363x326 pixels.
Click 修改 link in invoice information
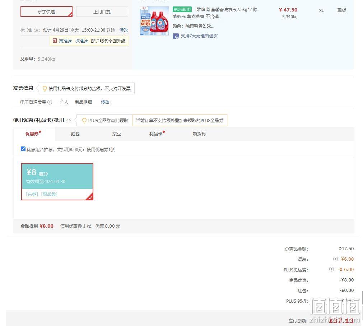(105, 102)
